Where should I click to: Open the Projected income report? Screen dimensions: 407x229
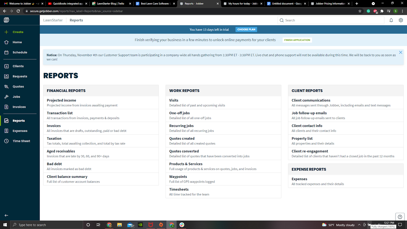(x=61, y=100)
